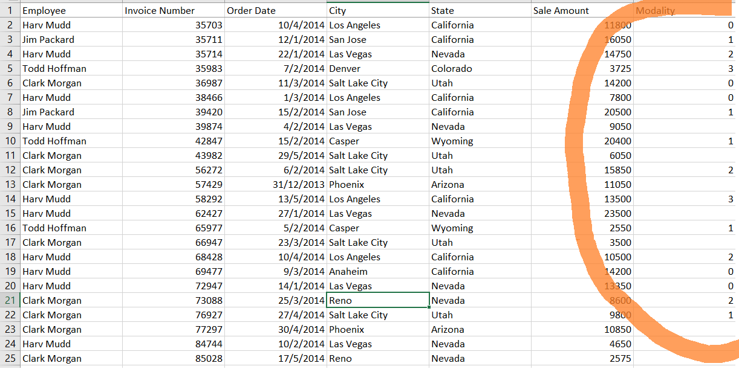Select the order date 29/5/2014

click(275, 155)
